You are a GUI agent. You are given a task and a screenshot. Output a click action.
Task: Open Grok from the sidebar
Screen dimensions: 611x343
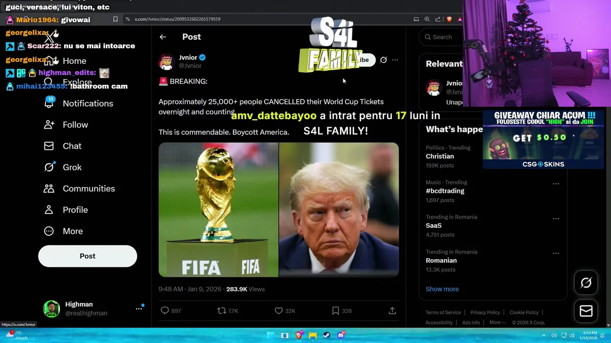pyautogui.click(x=63, y=167)
